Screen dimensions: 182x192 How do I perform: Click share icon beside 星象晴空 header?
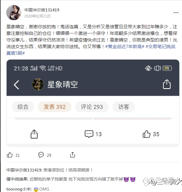167,84
